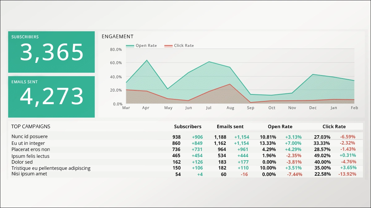Sort by the Emails sent column header
371x208 pixels.
pyautogui.click(x=230, y=127)
